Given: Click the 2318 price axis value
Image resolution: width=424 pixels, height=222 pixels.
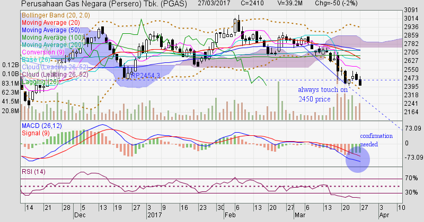Looking at the screenshot, I should coord(411,95).
